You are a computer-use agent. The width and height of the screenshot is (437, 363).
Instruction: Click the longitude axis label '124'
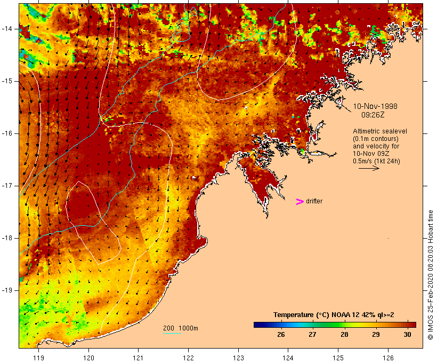click(288, 358)
